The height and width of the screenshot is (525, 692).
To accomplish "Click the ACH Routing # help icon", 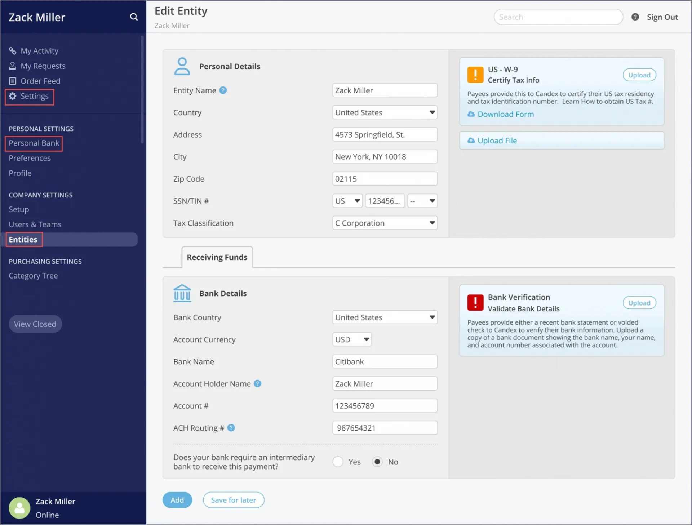I will coord(231,428).
